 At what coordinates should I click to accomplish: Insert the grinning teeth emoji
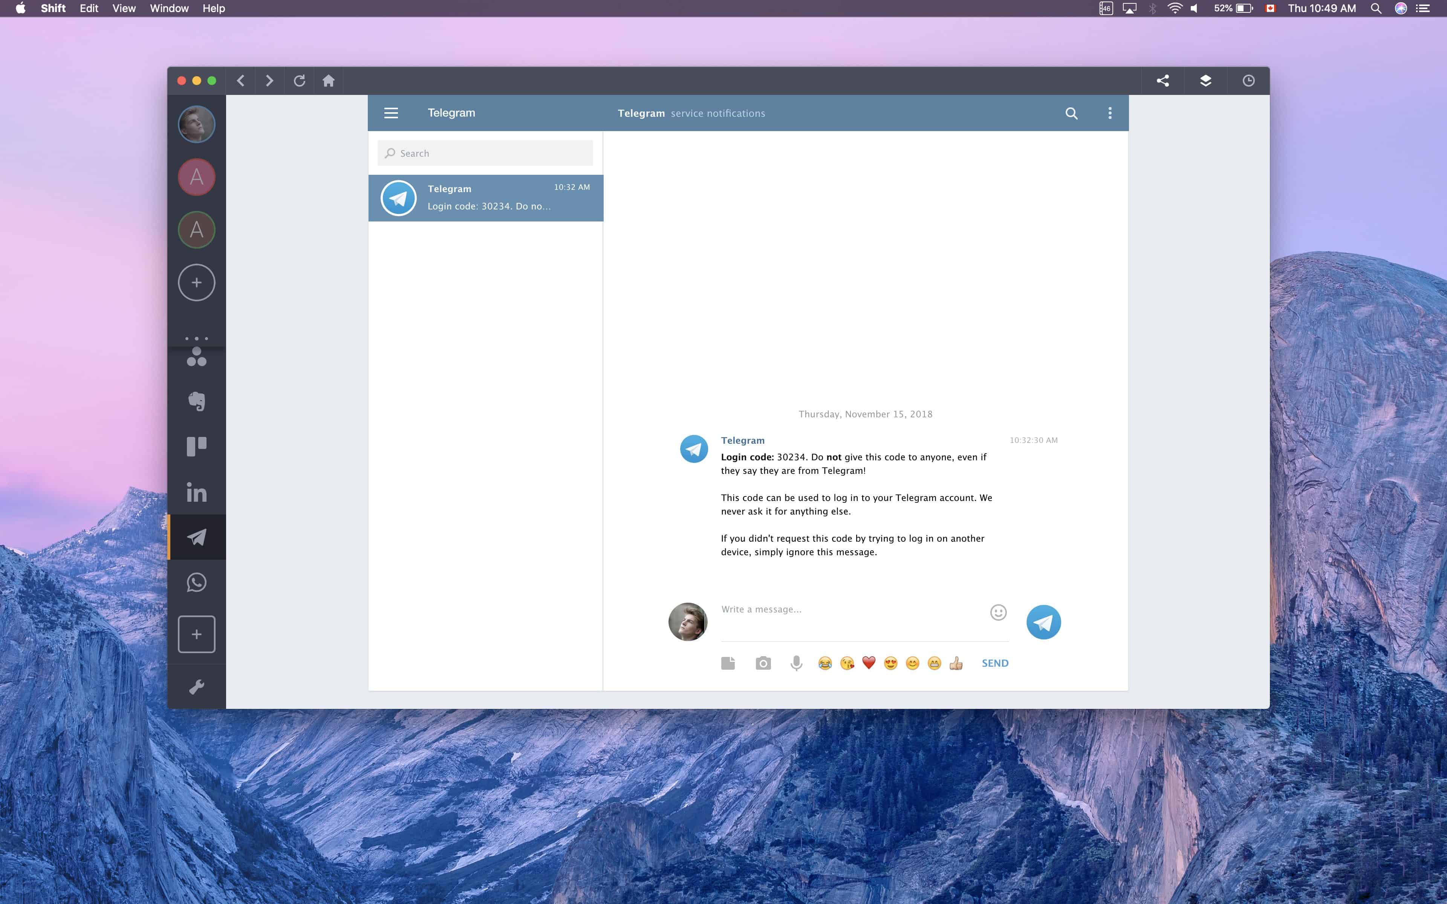[x=934, y=663]
